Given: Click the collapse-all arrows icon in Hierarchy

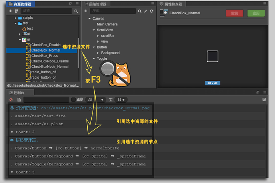Looking at the screenshot, I should 145,11.
